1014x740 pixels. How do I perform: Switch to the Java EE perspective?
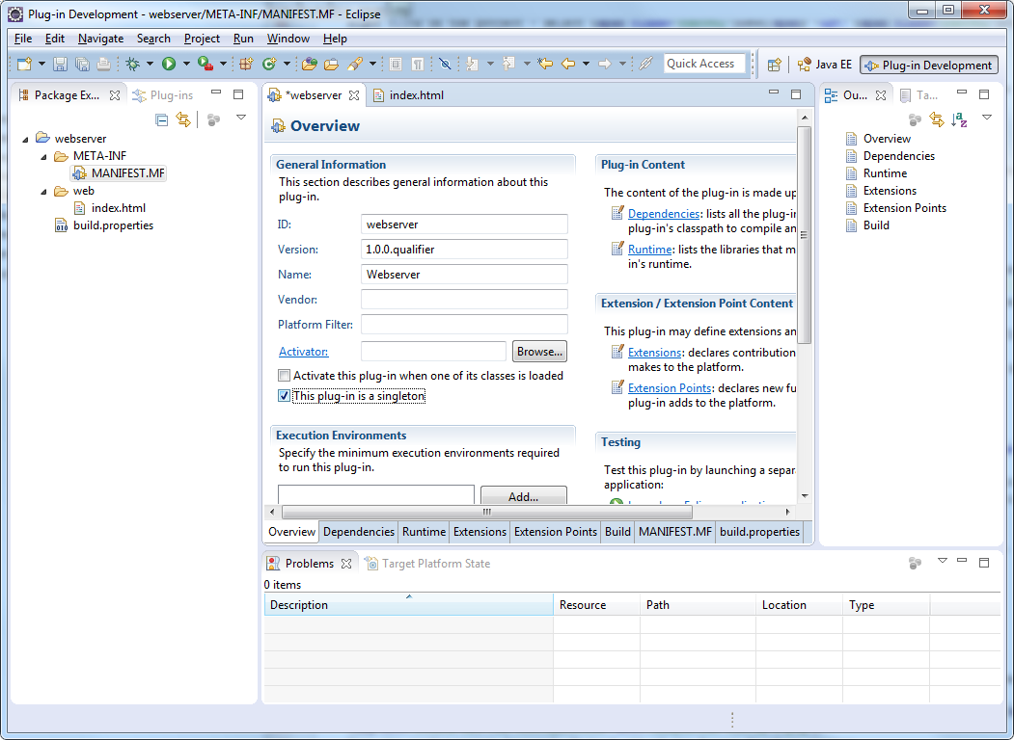point(825,65)
